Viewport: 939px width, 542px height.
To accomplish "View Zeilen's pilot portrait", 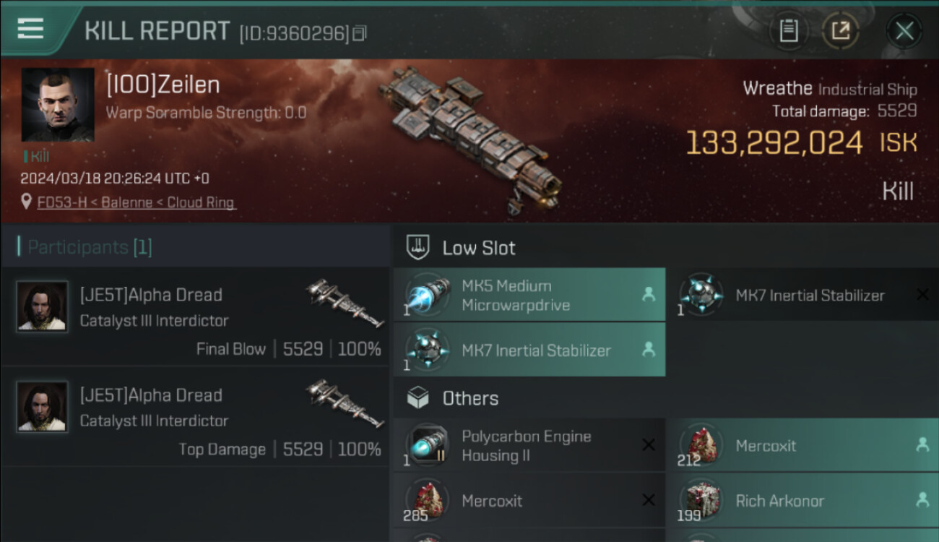I will tap(58, 105).
